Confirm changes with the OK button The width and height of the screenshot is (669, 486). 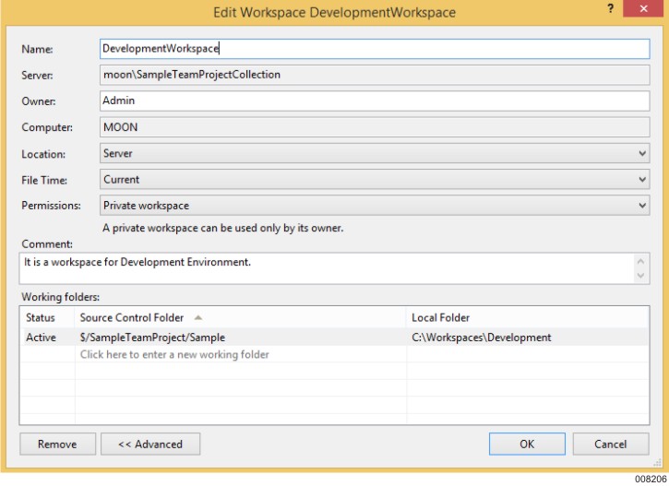click(526, 444)
